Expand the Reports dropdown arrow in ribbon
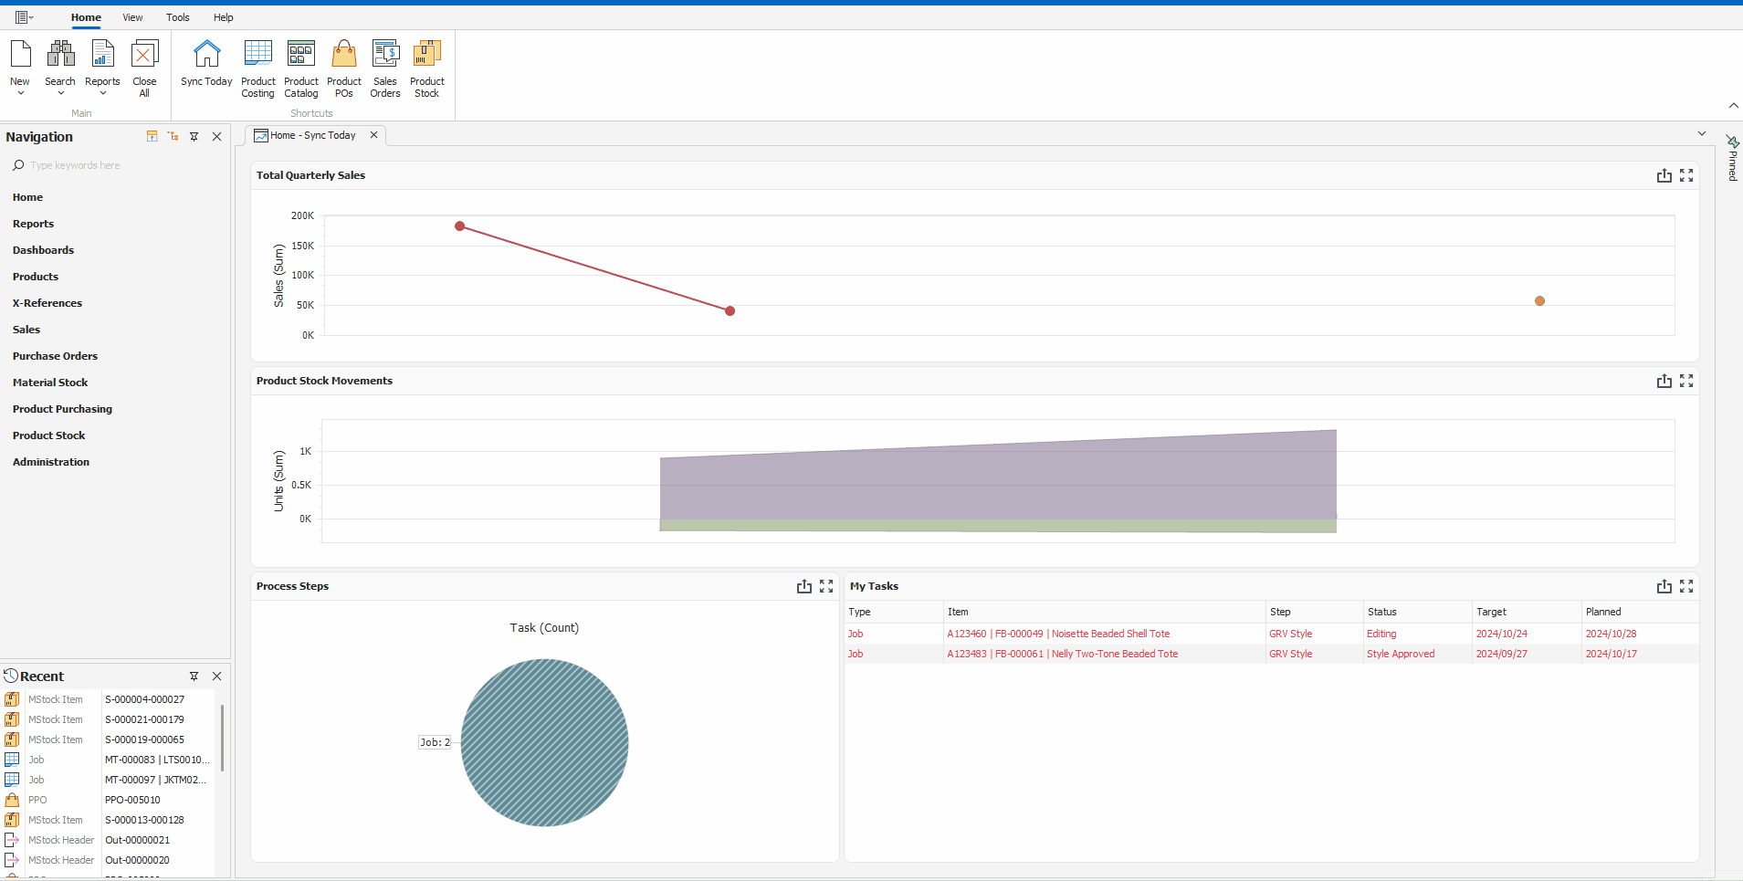Viewport: 1743px width, 881px height. [x=102, y=93]
